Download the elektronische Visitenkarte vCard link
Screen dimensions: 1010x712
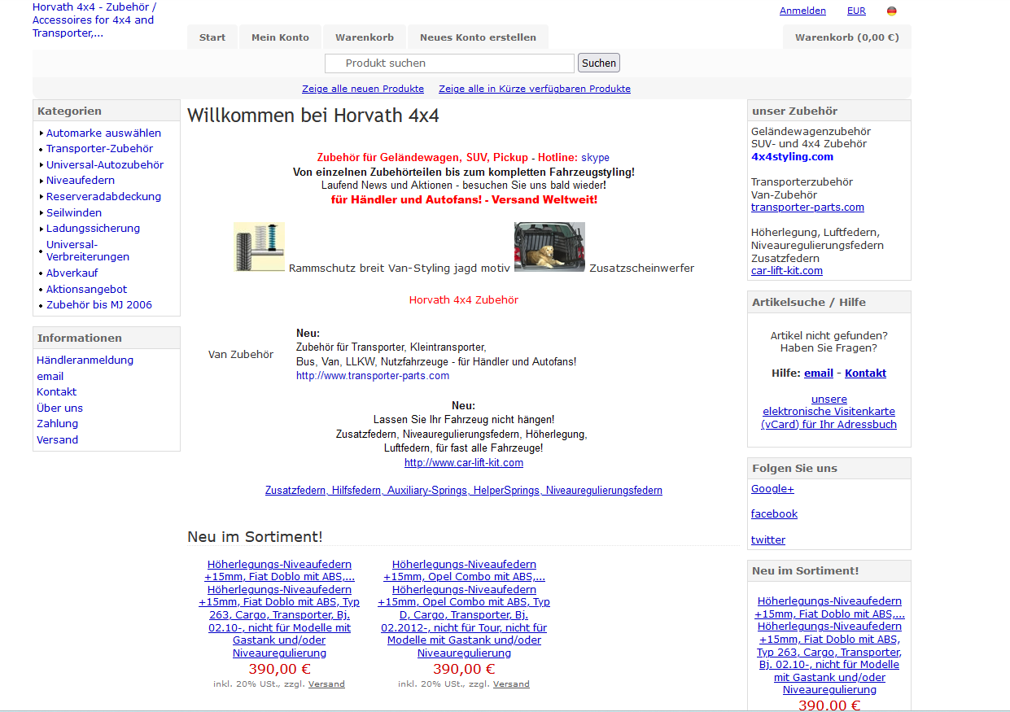pyautogui.click(x=829, y=412)
